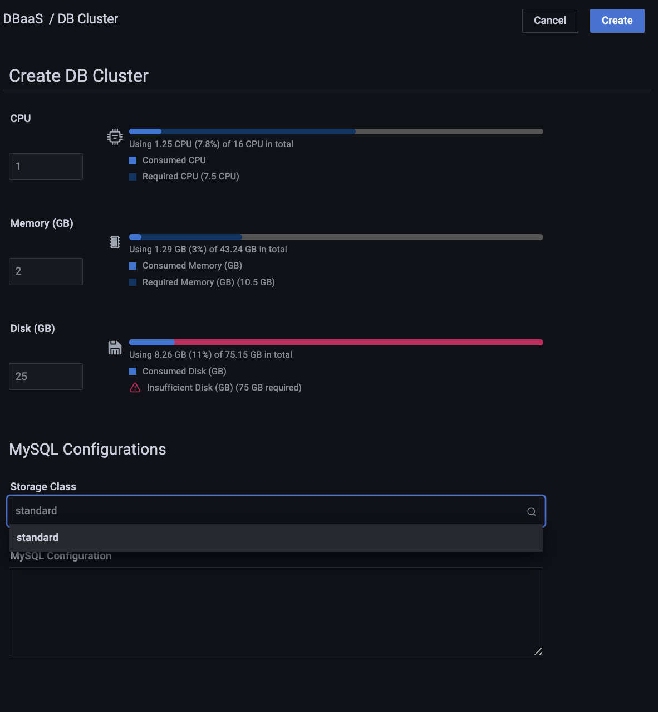Focus the Memory (GB) input field
Viewport: 658px width, 712px height.
tap(46, 271)
